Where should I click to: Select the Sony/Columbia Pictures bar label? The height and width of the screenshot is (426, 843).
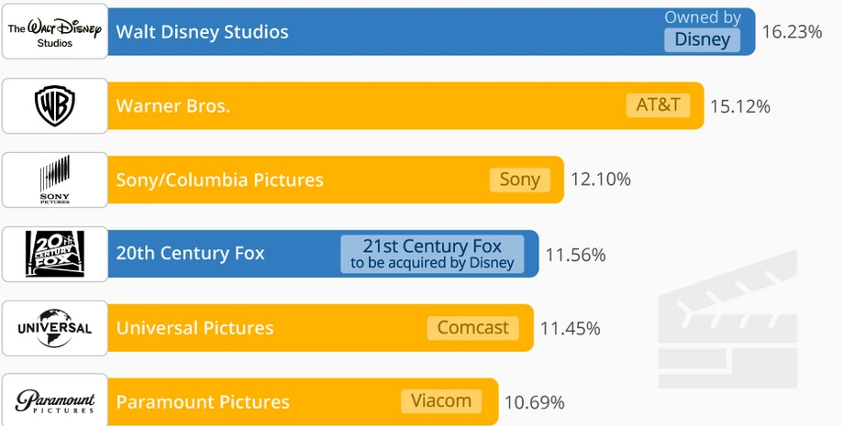click(219, 180)
